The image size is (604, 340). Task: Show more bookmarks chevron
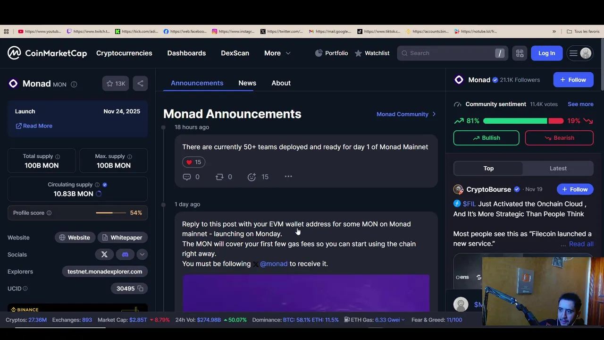pos(554,32)
